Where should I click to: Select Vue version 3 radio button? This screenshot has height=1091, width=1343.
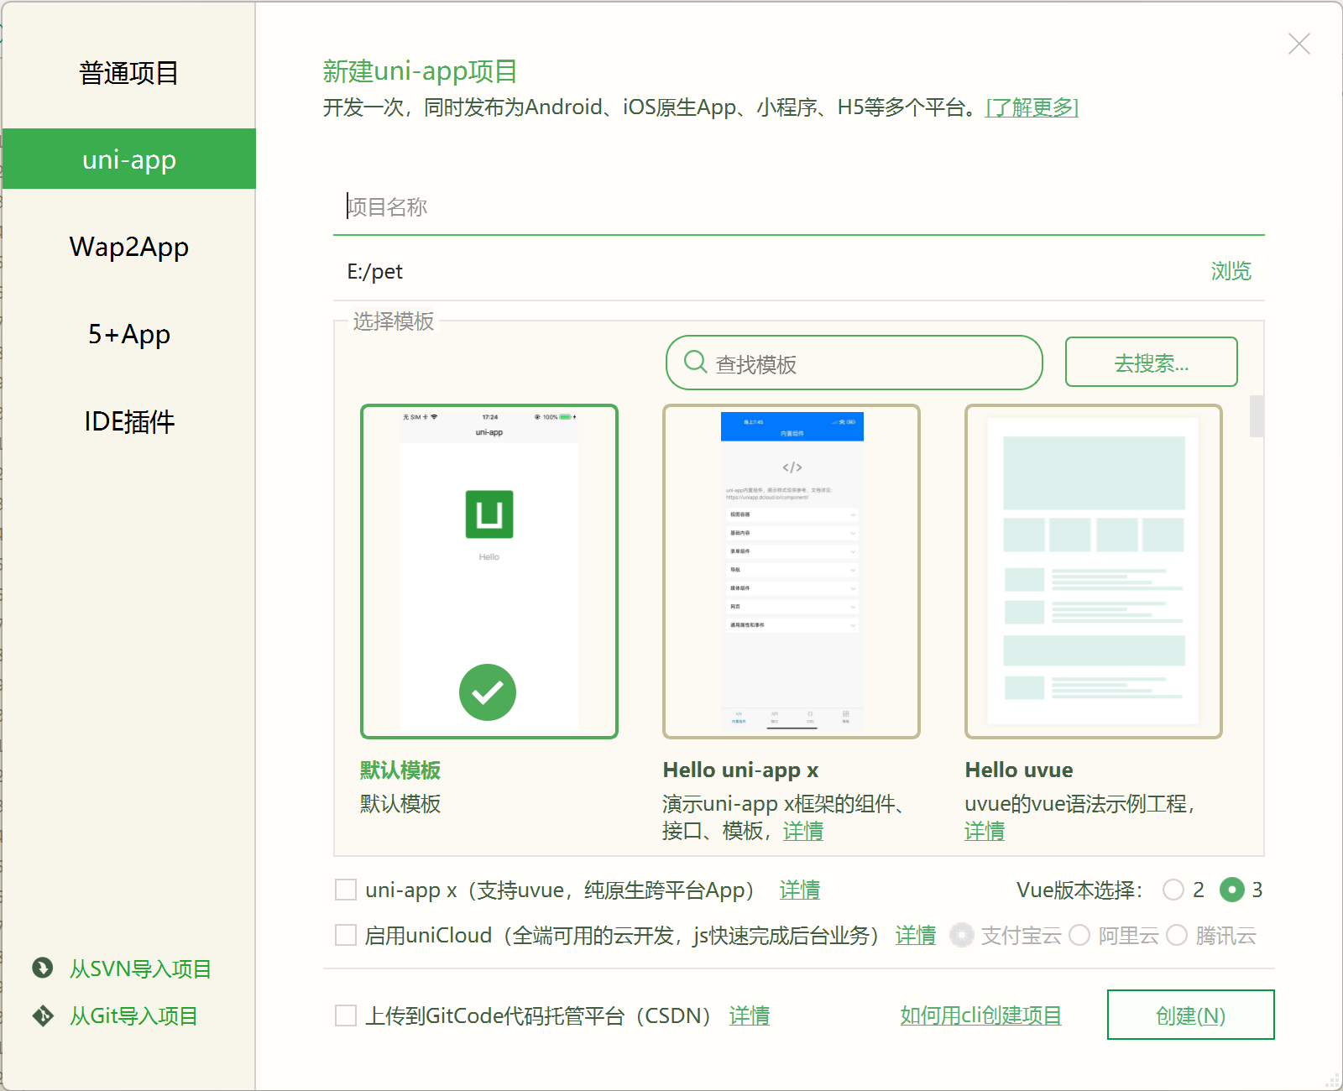[1232, 890]
